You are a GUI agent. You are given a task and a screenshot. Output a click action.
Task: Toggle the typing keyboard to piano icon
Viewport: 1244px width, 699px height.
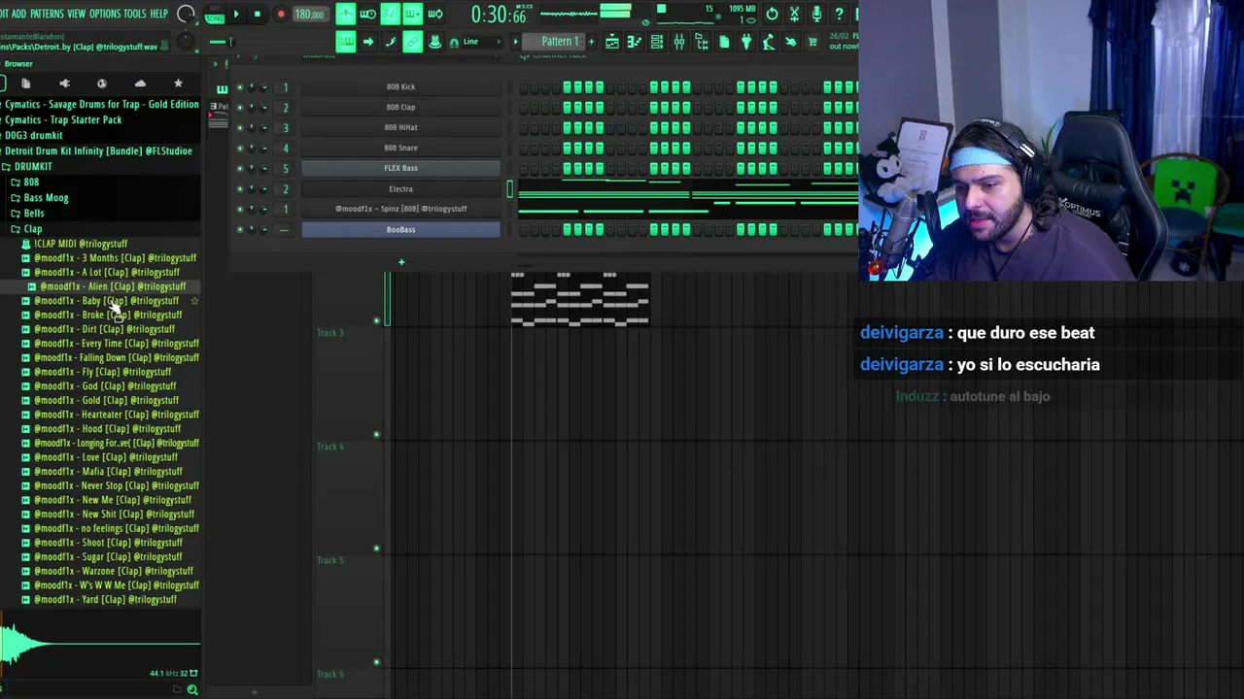pyautogui.click(x=345, y=41)
